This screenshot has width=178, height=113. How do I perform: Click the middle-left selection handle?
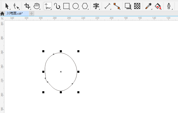tap(43, 72)
